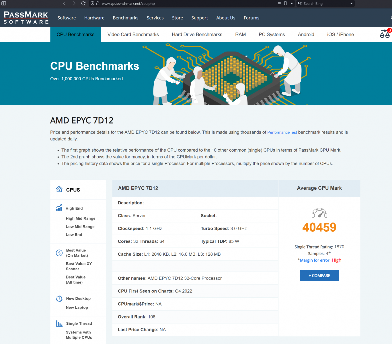Screen dimensions: 392x344
Task: Click the CPU First Seen Q4 2022 row
Action: 195,291
